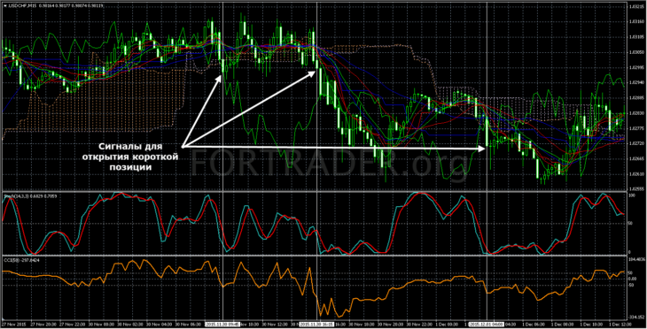
Task: Click the 1.02610 price scale label
Action: coord(635,173)
